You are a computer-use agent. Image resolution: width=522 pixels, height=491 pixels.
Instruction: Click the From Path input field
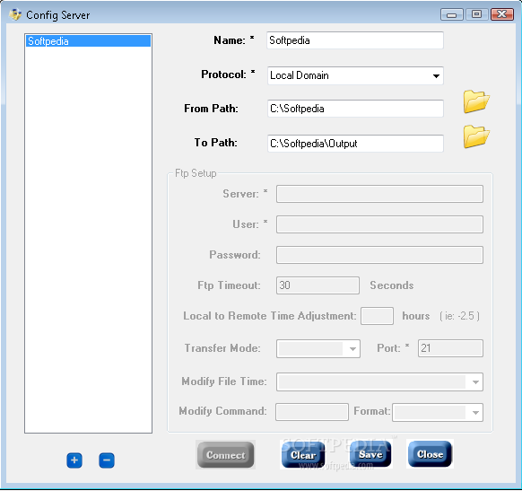tap(355, 109)
